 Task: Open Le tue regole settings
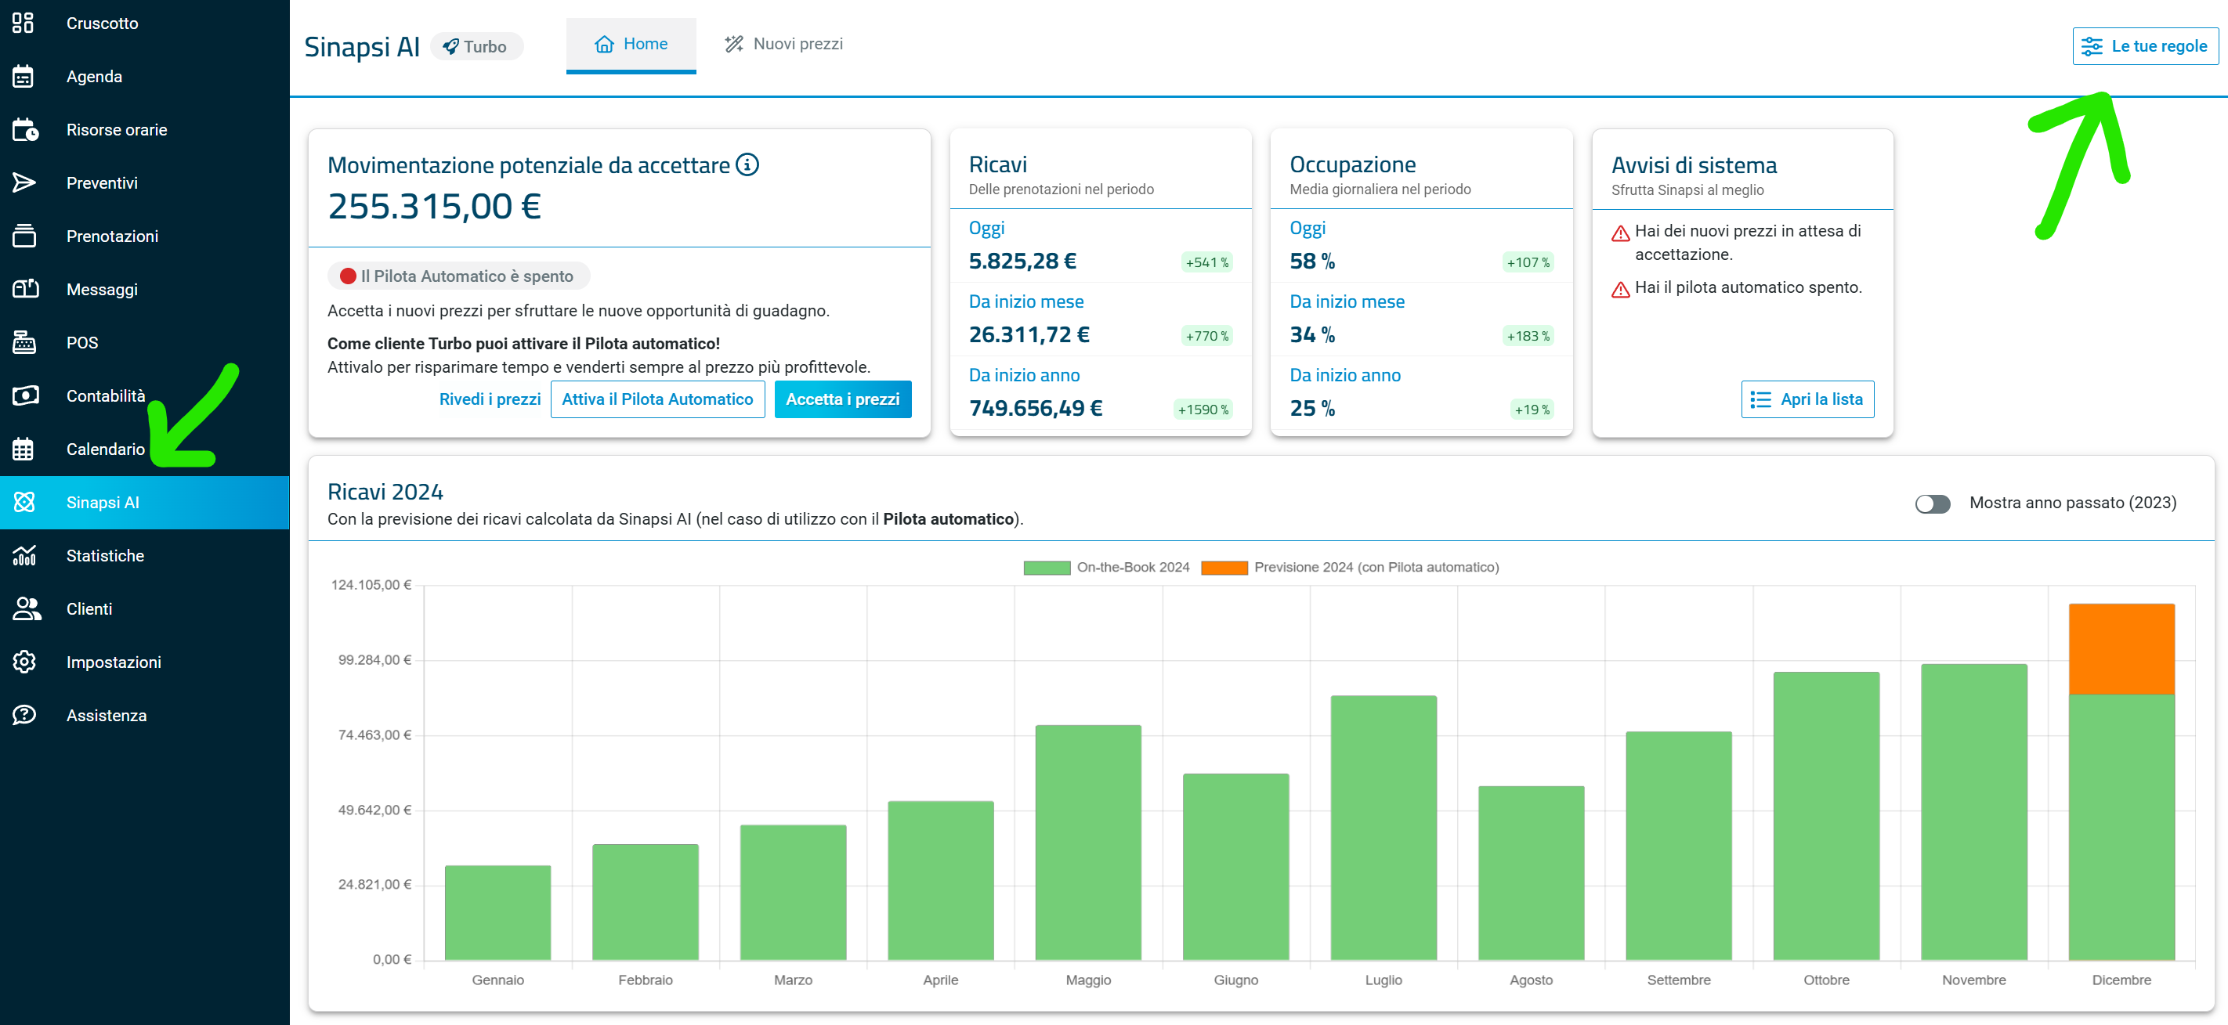pos(2145,47)
